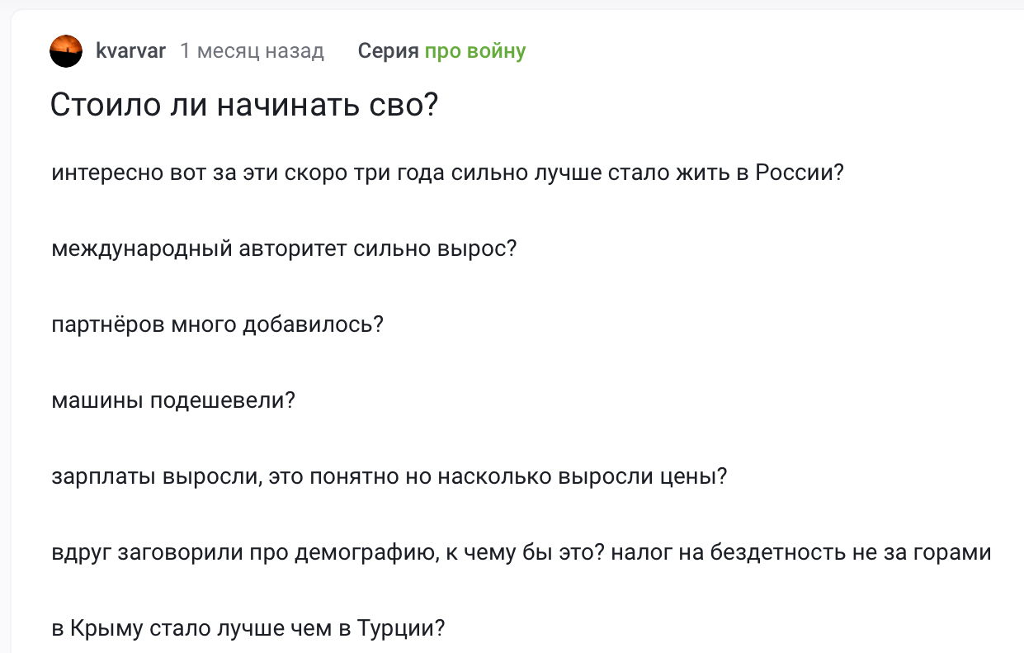Click the "1 месяц назад" post timestamp
This screenshot has height=653, width=1024.
[252, 51]
